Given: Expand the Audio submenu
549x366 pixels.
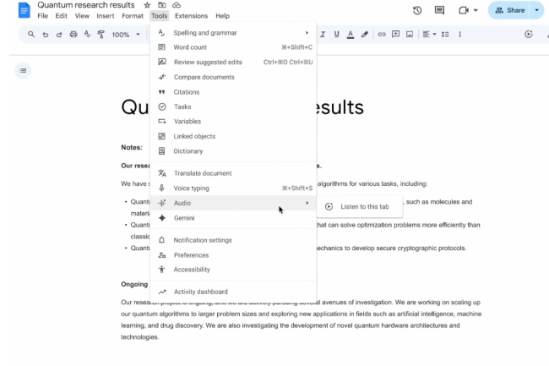Looking at the screenshot, I should 233,203.
